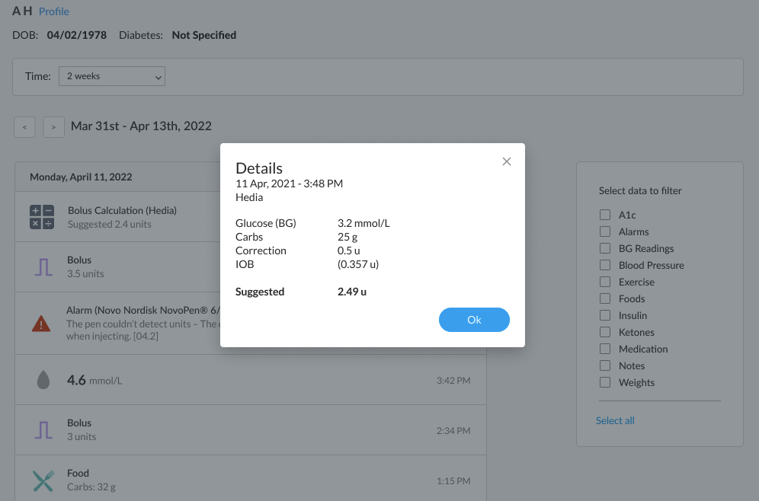Select the Bolus 3 units entry text

tap(82, 429)
